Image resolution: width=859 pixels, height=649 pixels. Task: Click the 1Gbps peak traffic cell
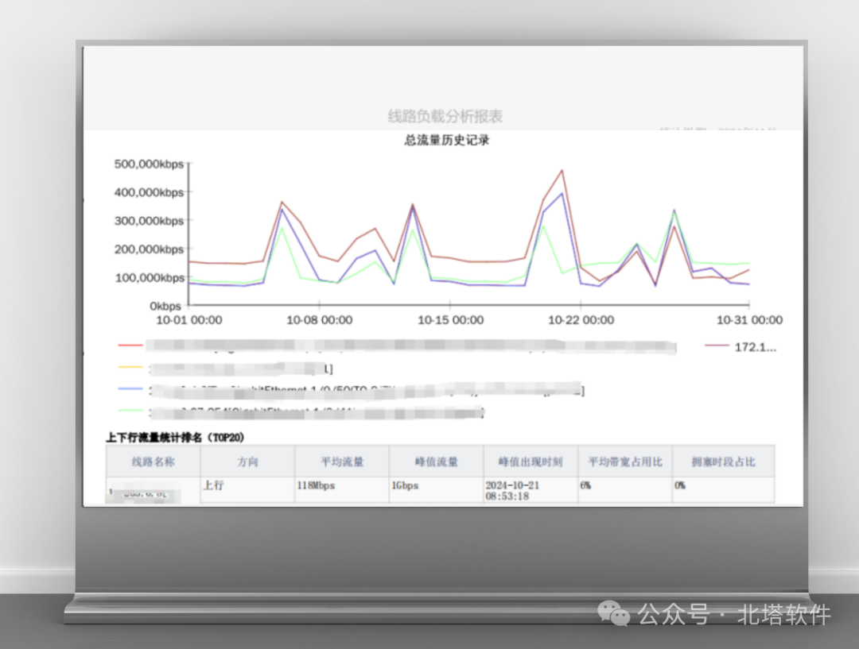pyautogui.click(x=436, y=490)
